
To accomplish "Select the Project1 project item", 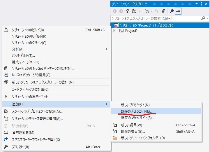I will point(131,31).
